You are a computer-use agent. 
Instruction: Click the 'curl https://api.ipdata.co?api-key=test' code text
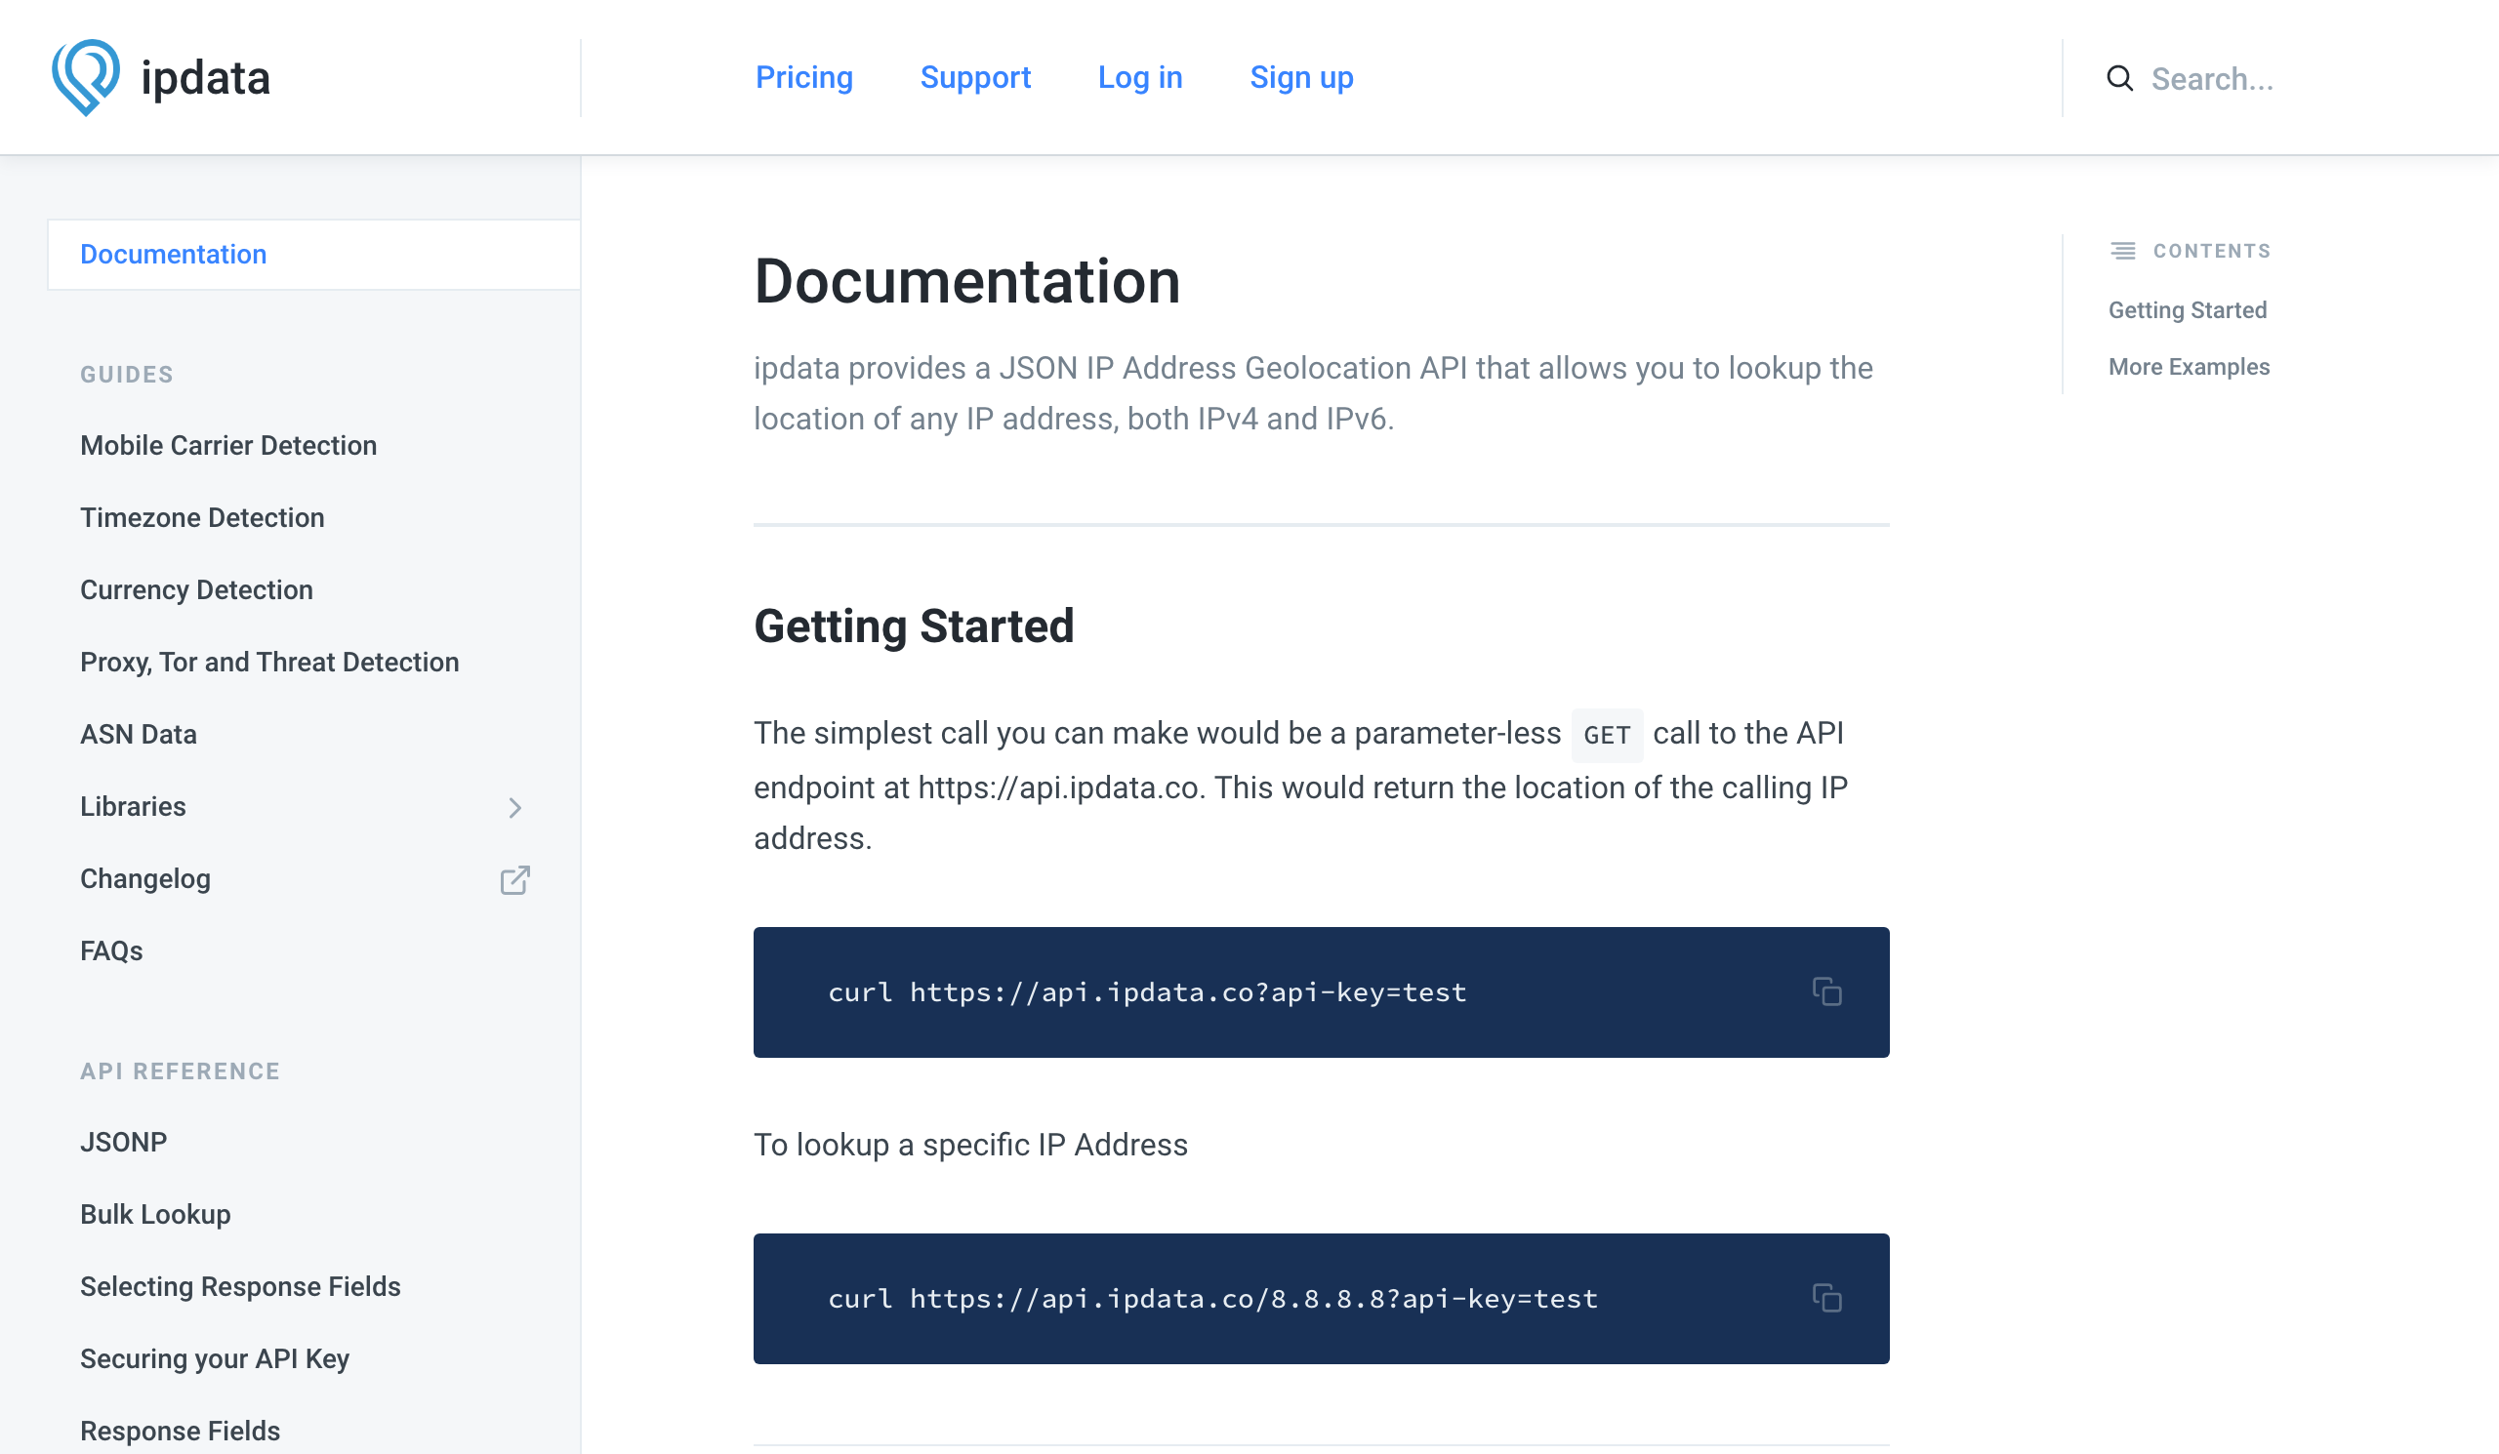tap(1147, 992)
